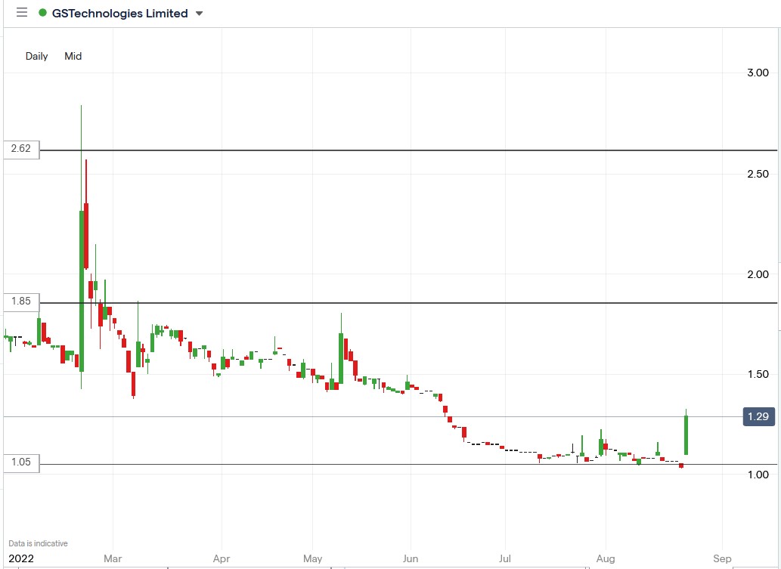Click the Sep axis label
781x569 pixels.
pos(721,558)
